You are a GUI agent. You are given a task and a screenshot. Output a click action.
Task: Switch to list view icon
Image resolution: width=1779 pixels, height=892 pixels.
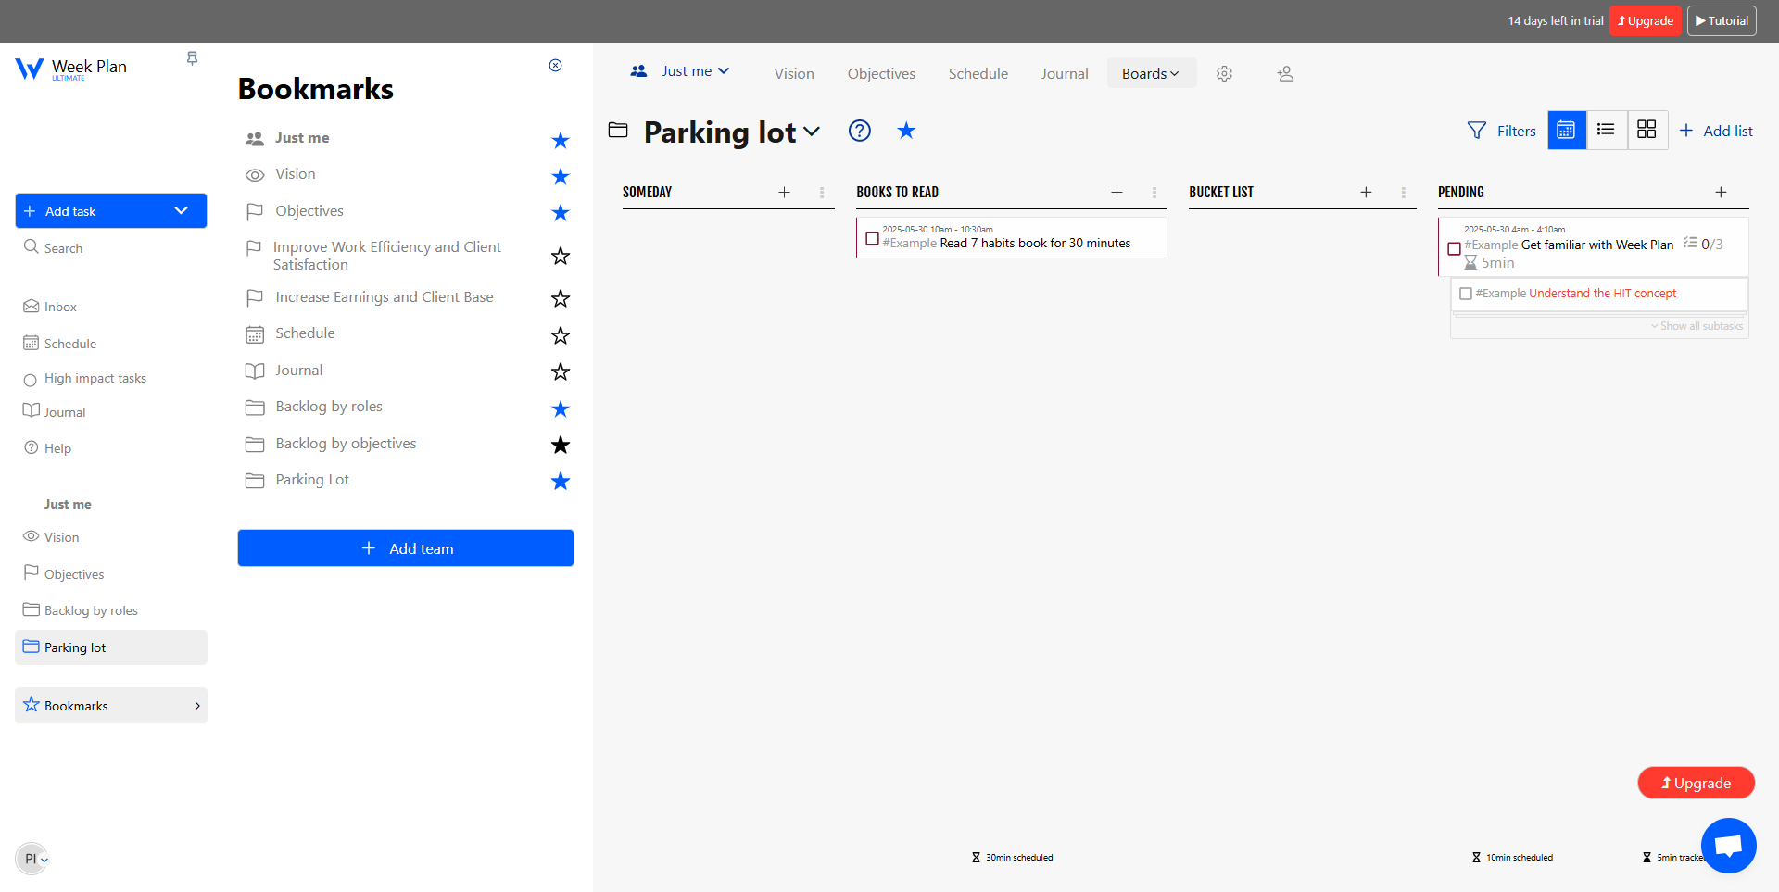pyautogui.click(x=1607, y=130)
